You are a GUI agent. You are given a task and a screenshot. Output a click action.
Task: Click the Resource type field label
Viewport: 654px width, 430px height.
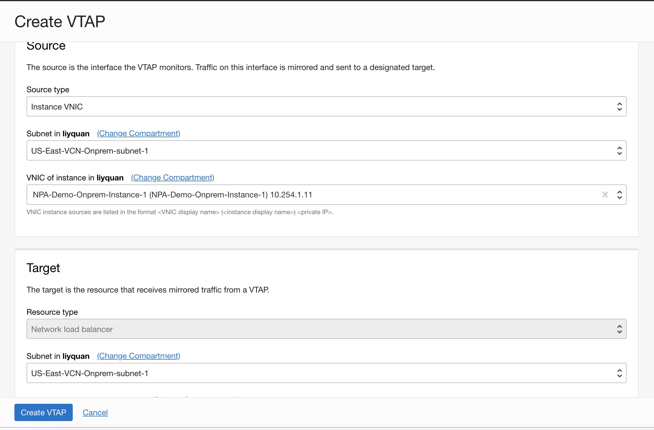click(x=52, y=312)
